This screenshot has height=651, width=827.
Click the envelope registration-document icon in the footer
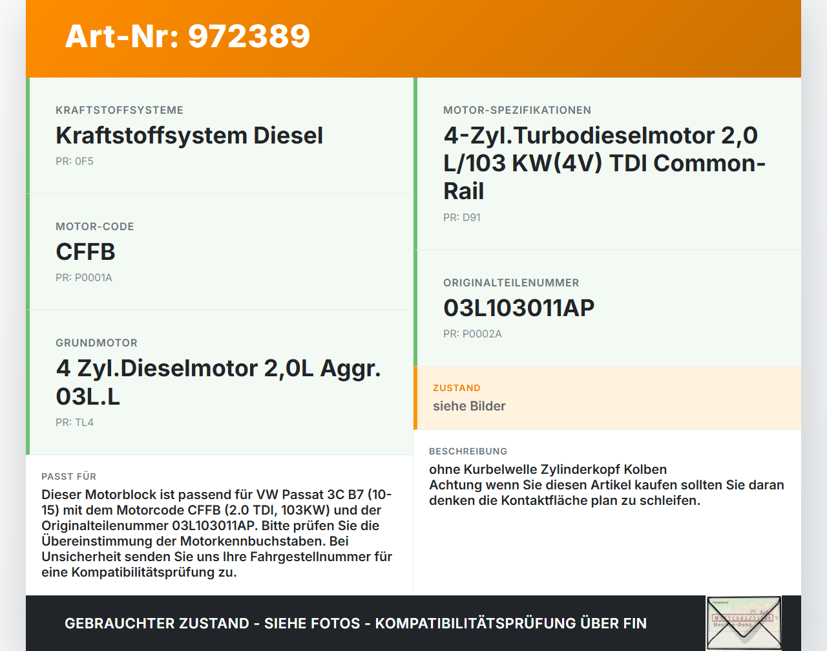[744, 623]
